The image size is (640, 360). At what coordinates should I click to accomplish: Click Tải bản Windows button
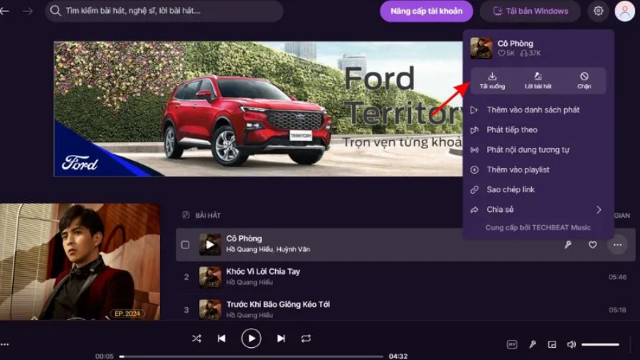coord(530,11)
